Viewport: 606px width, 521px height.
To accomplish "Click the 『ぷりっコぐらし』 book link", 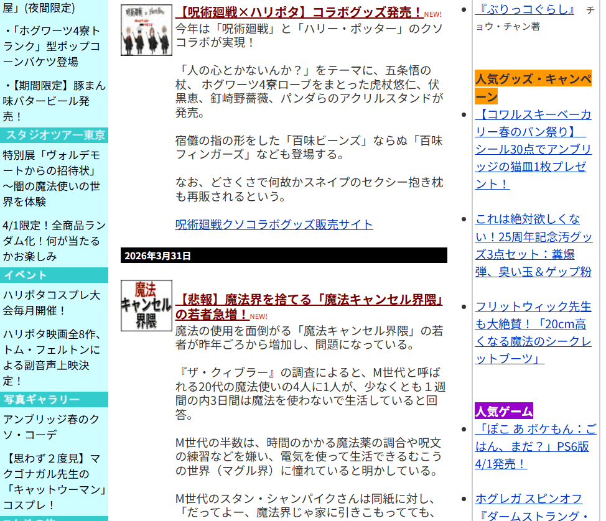I will coord(525,10).
